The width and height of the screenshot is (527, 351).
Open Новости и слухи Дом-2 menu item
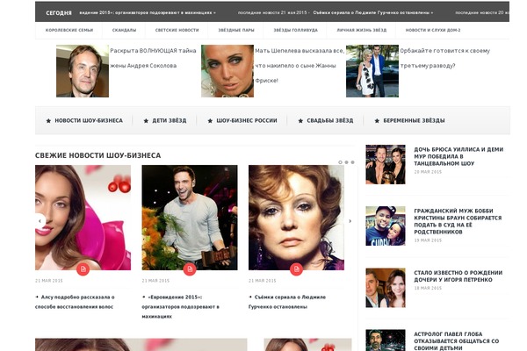pyautogui.click(x=433, y=30)
